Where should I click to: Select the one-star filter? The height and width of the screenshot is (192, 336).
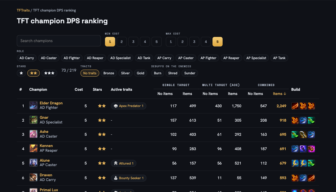21,73
